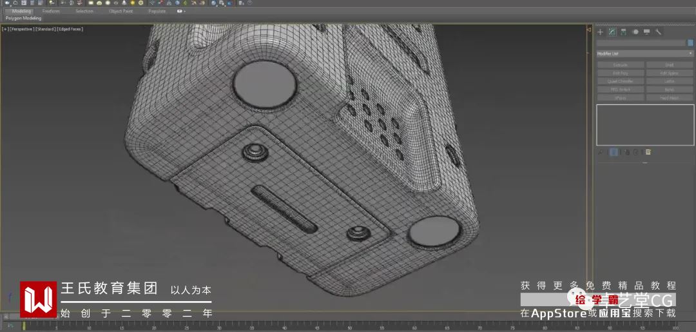The image size is (696, 332).
Task: Open the mini curve editor icon left of the timeline
Action: 10,326
